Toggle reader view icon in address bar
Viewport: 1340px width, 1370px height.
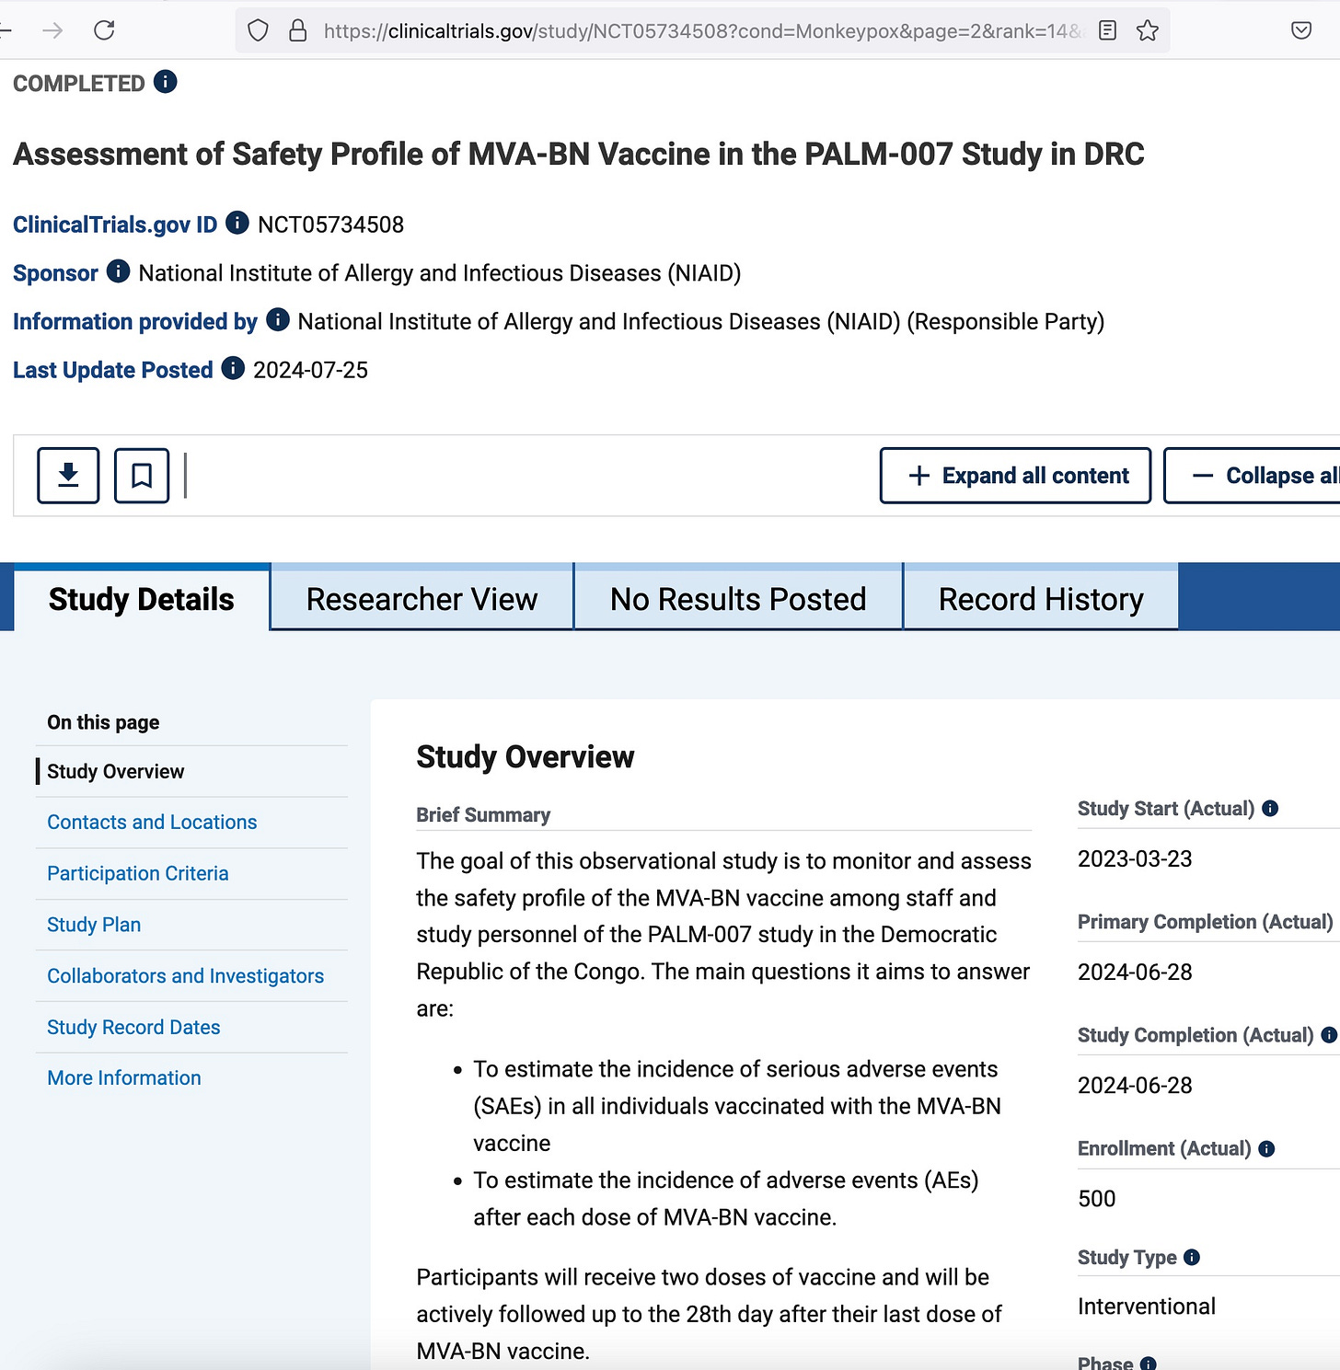coord(1108,30)
